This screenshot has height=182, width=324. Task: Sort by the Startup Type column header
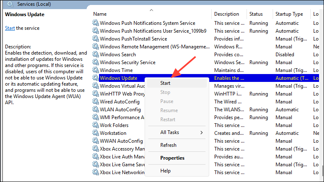(289, 14)
